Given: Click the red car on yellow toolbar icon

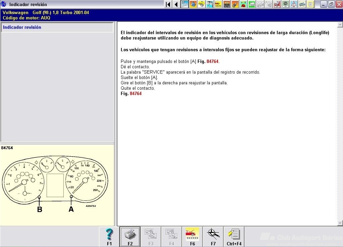Looking at the screenshot, I should point(218,4).
